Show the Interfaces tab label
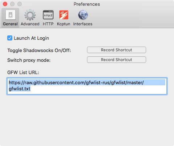Image resolution: width=174 pixels, height=146 pixels. click(83, 24)
